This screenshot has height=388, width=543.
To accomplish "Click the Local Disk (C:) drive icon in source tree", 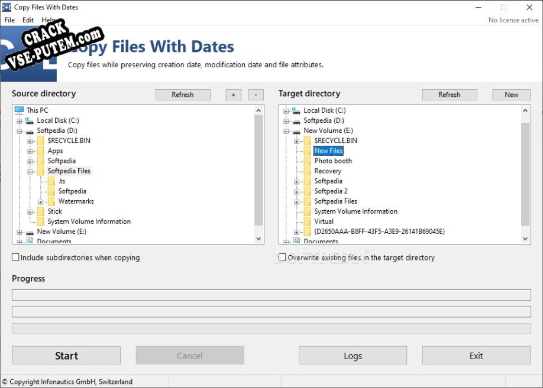I will point(30,120).
